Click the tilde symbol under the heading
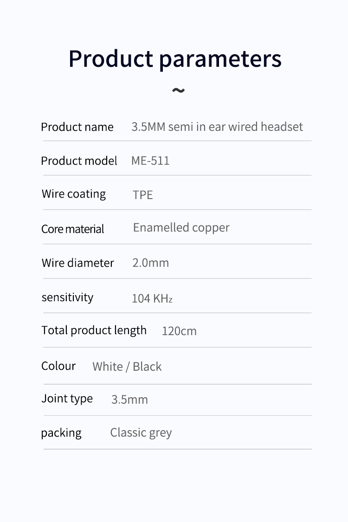 (178, 90)
